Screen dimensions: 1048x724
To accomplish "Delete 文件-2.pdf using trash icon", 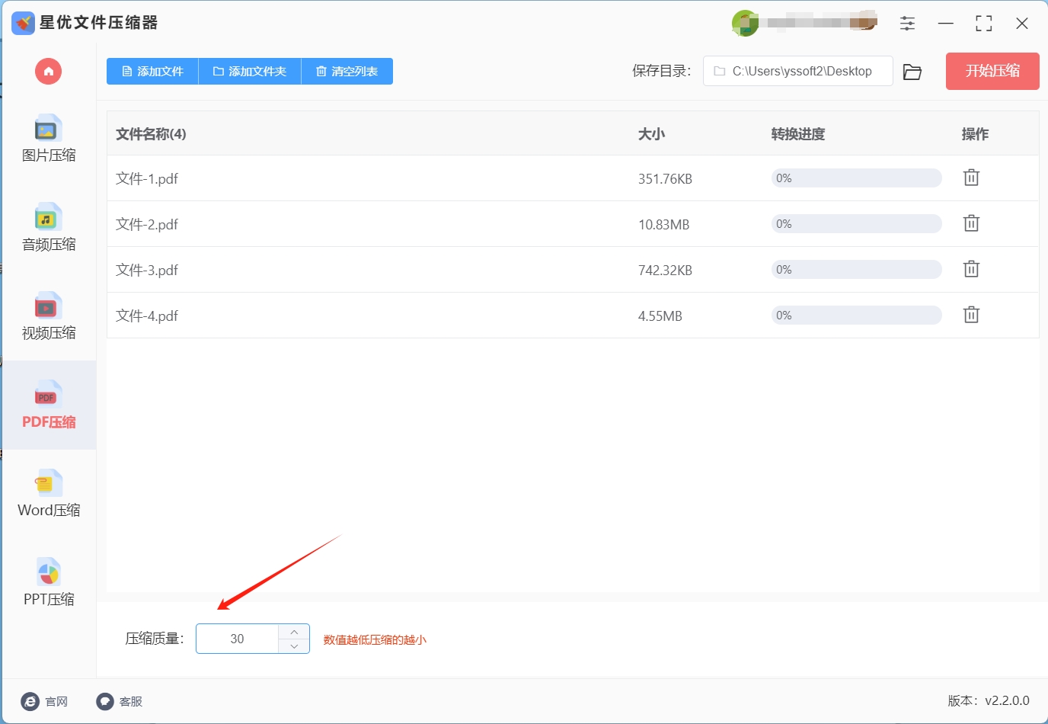I will (971, 223).
